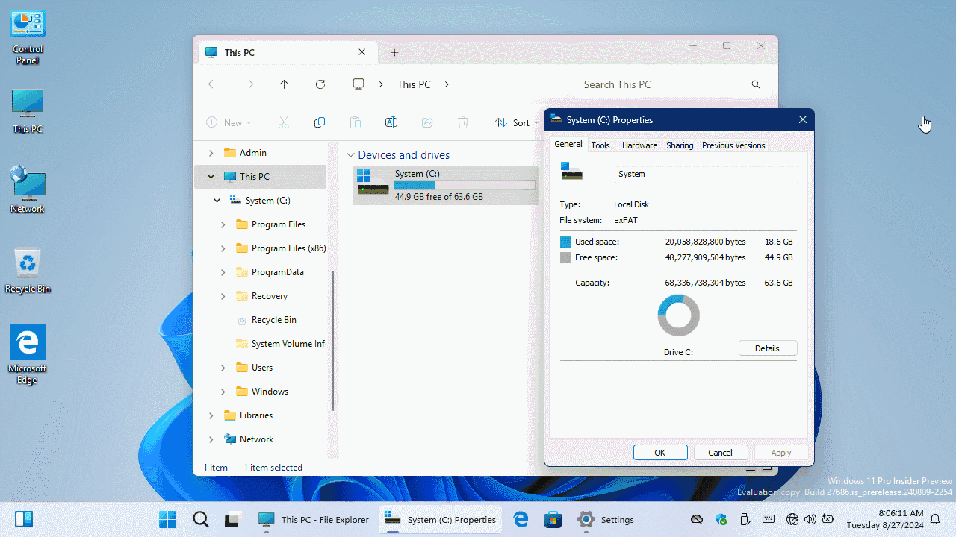Viewport: 956px width, 537px height.
Task: Open the Windows Start menu
Action: (168, 519)
